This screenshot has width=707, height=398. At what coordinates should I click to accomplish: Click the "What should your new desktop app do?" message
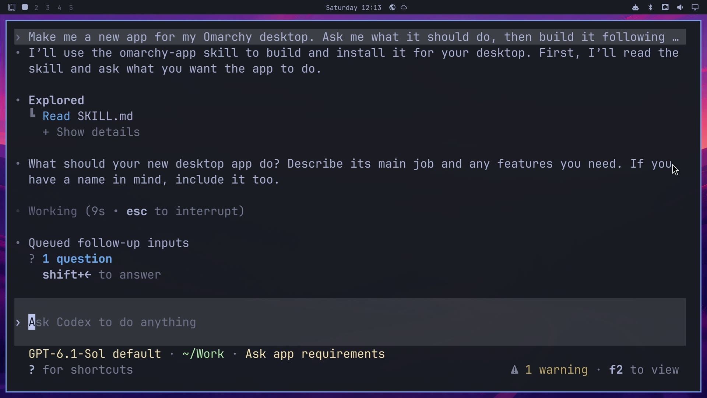(x=350, y=172)
